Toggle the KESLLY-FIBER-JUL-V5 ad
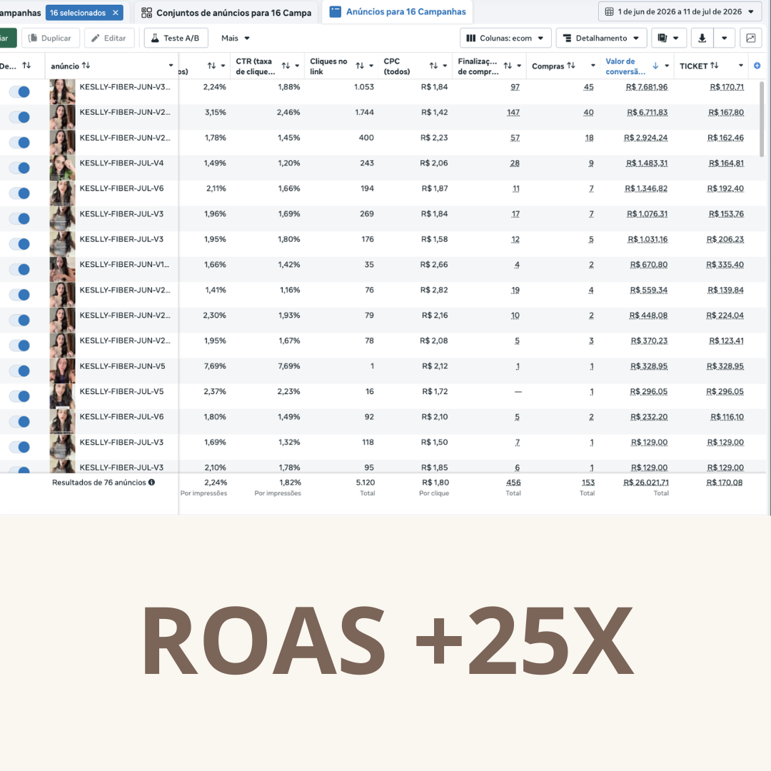771x771 pixels. point(20,396)
